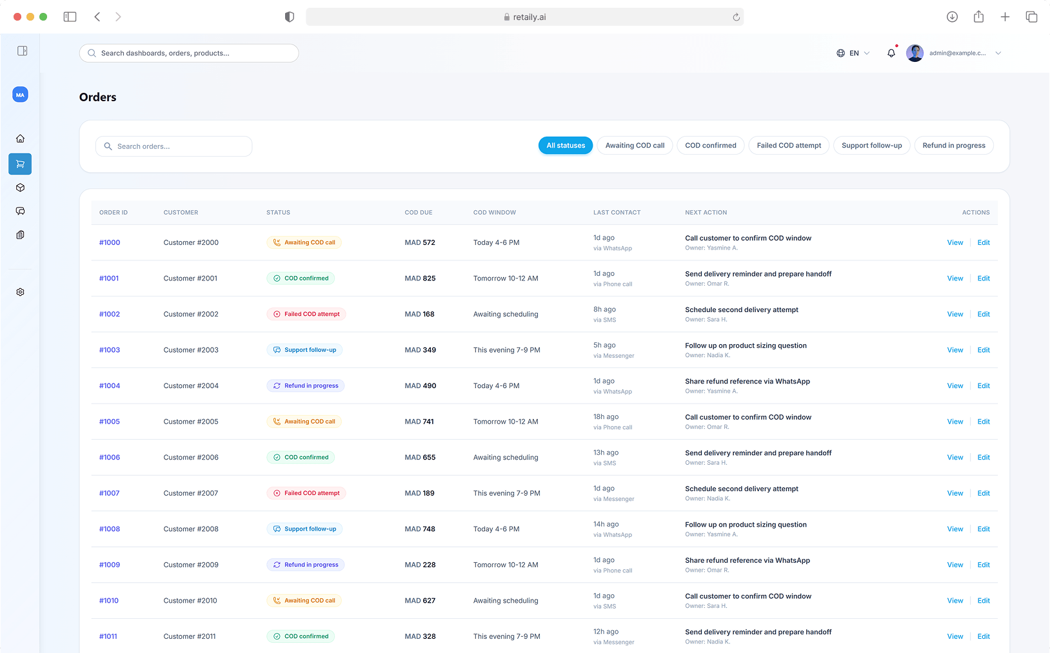Collapse the sidebar panel toggle icon
Screen dimensions: 1050x653
click(x=22, y=51)
